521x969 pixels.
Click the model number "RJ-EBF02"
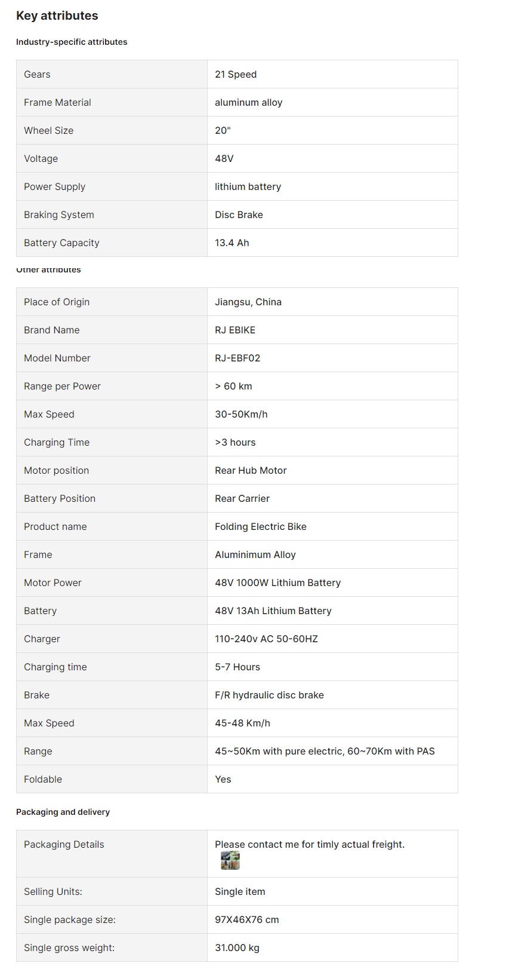point(238,358)
